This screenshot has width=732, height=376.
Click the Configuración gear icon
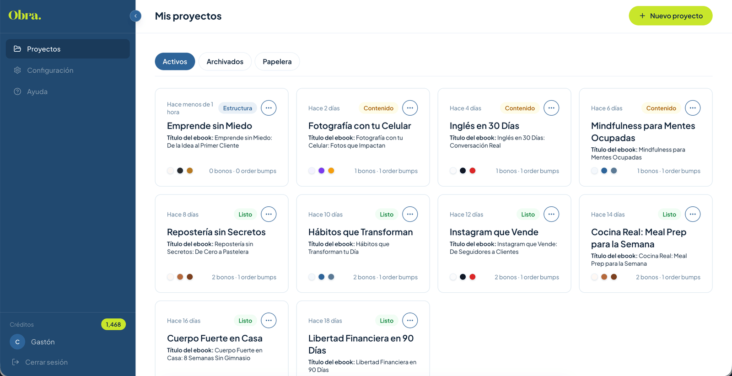tap(17, 70)
